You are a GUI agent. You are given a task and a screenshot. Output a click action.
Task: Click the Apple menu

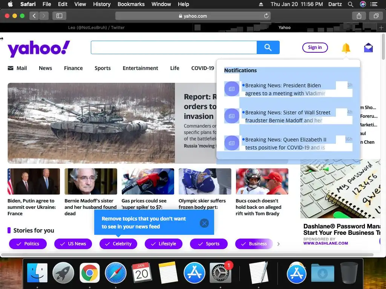coord(10,4)
